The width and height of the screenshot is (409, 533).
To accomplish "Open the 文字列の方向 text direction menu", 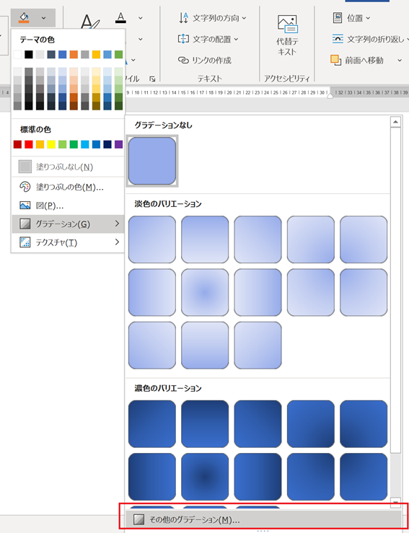I will tap(212, 18).
